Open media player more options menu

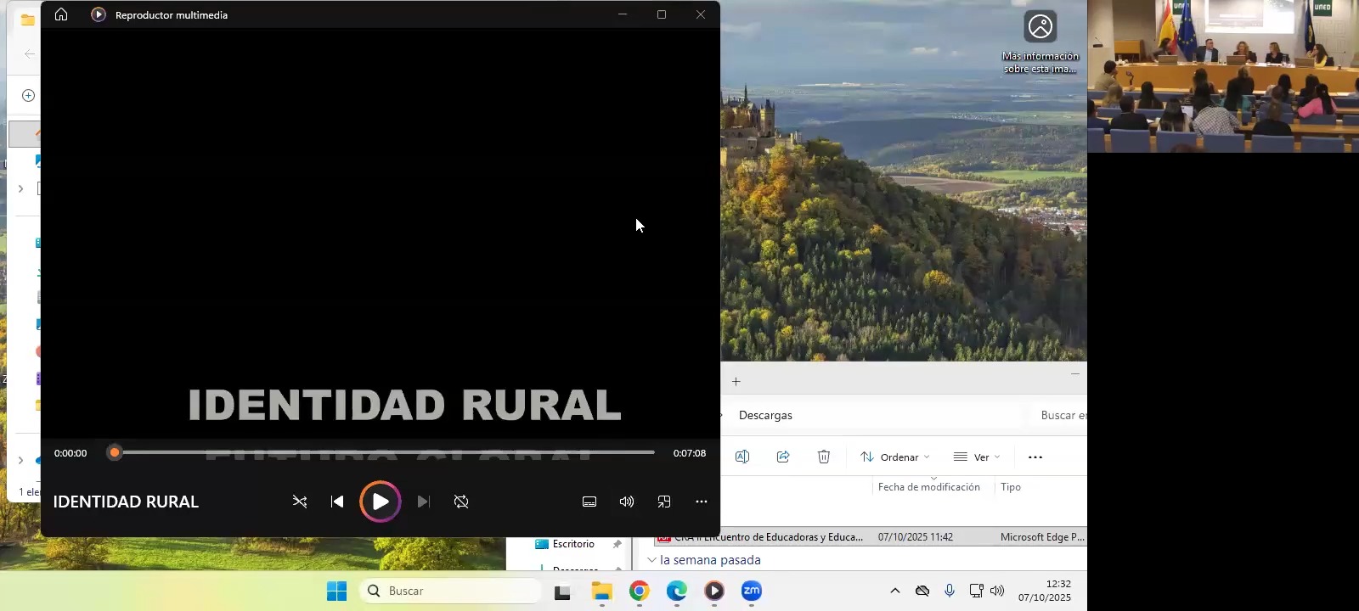pos(702,502)
